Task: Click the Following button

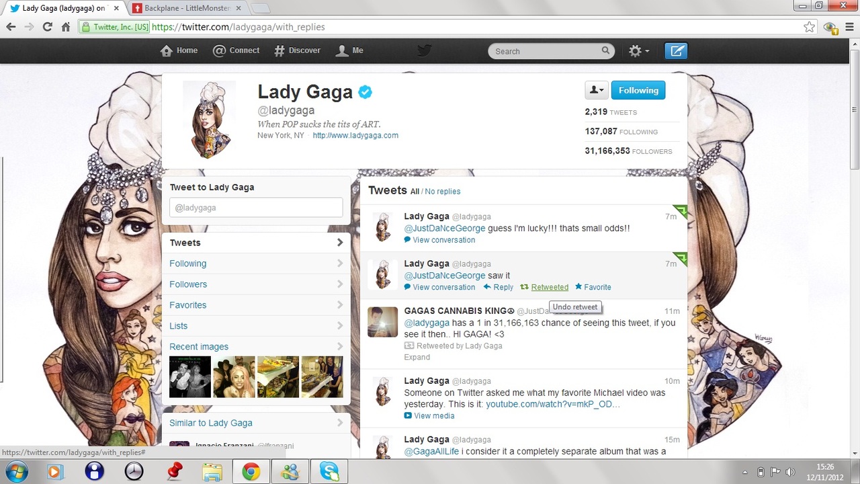Action: 638,90
